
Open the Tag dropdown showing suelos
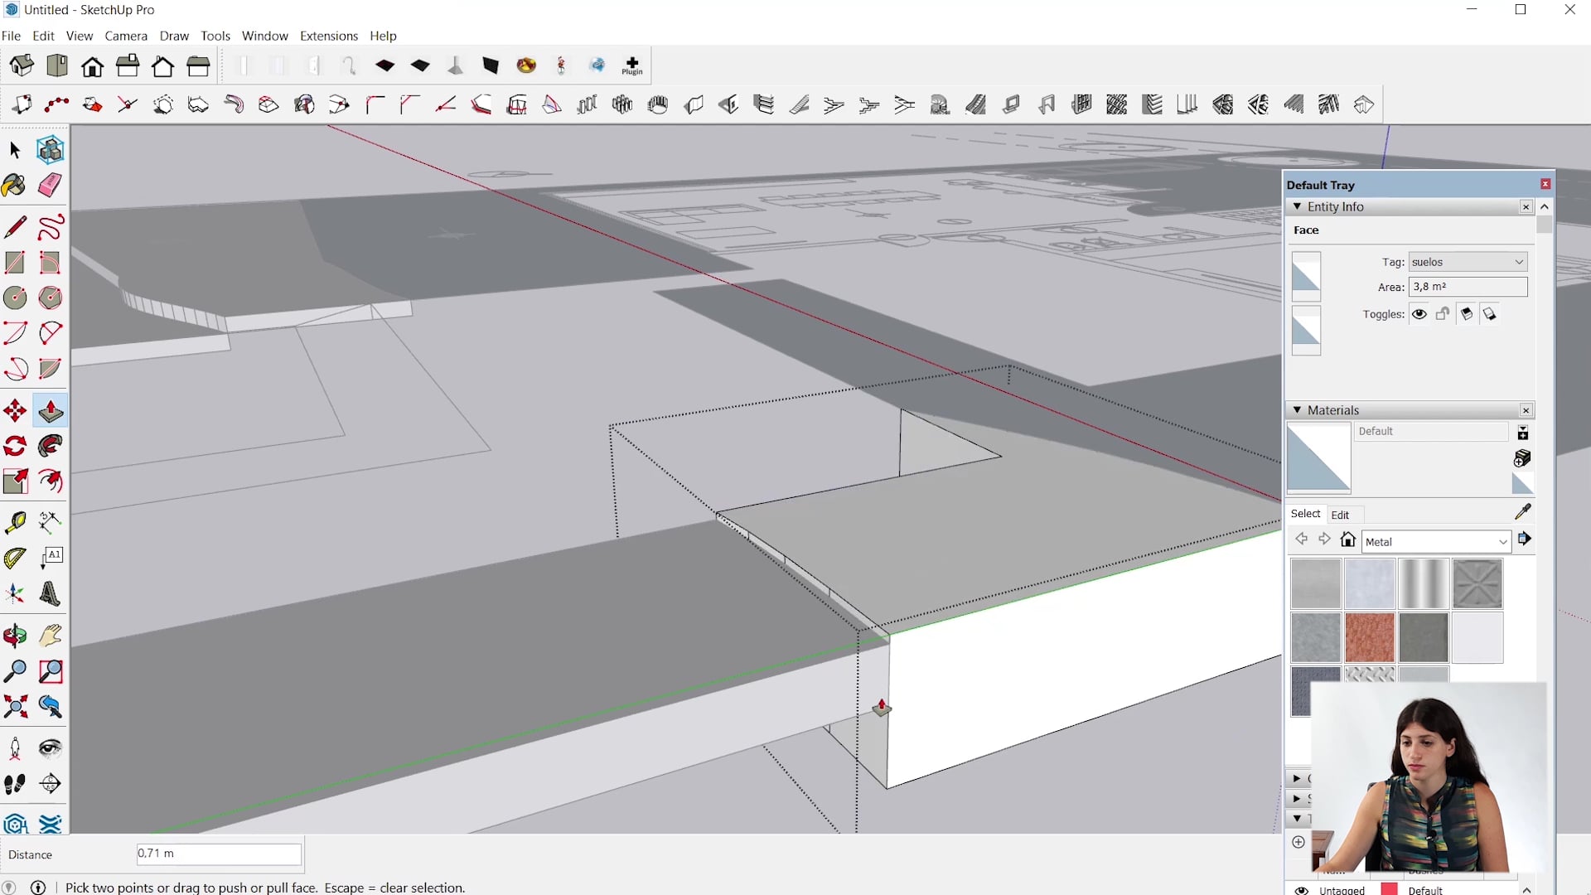pyautogui.click(x=1519, y=261)
